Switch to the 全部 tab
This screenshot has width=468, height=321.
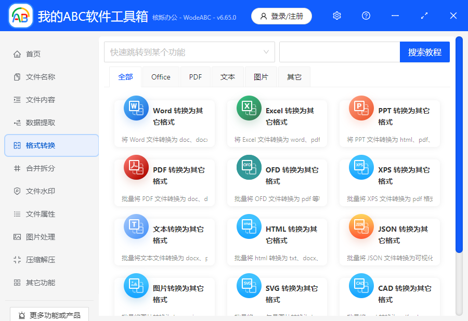[x=125, y=77]
